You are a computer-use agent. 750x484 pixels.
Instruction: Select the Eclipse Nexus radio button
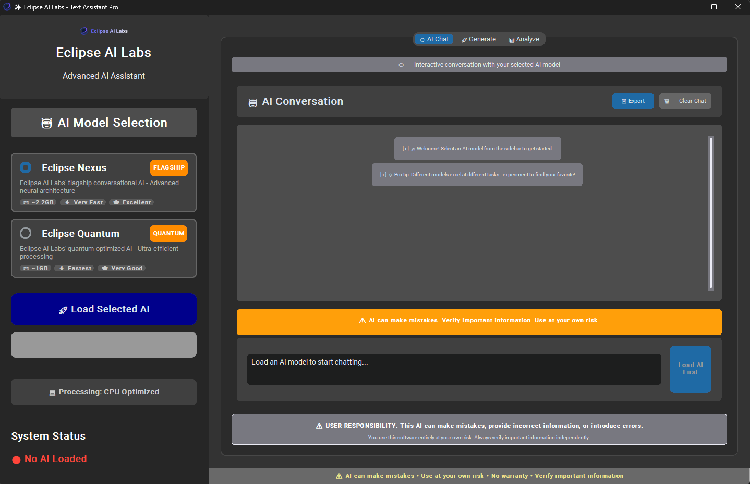coord(26,167)
